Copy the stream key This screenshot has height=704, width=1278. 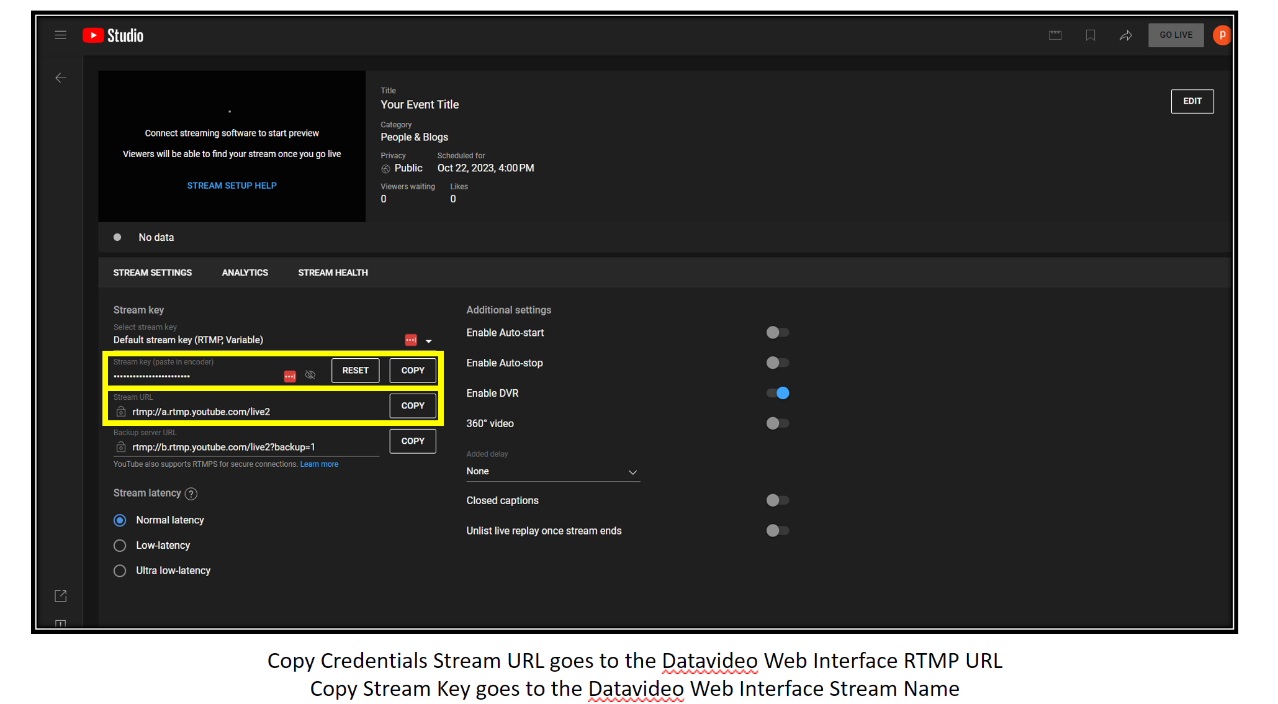[x=413, y=371]
